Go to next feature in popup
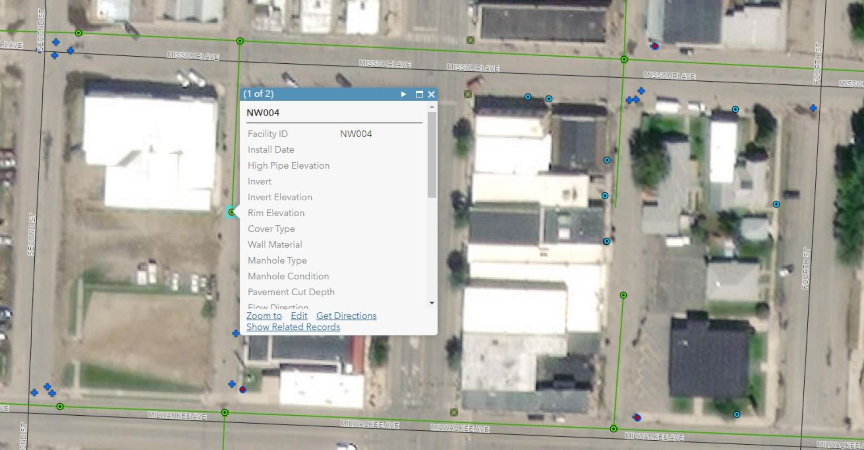 point(403,94)
